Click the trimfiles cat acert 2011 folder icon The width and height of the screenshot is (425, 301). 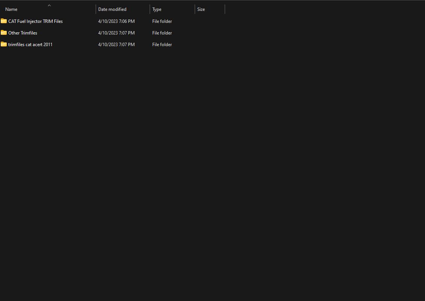point(4,44)
